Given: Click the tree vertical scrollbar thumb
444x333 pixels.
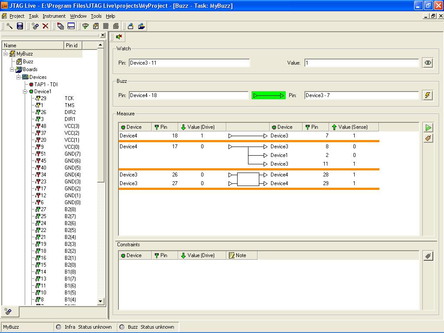Looking at the screenshot, I should 101,115.
